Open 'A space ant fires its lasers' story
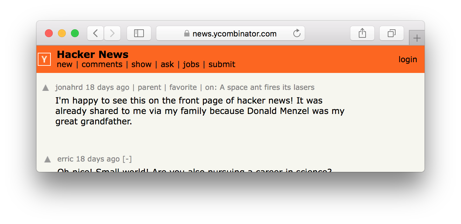The width and height of the screenshot is (461, 224). pyautogui.click(x=267, y=87)
